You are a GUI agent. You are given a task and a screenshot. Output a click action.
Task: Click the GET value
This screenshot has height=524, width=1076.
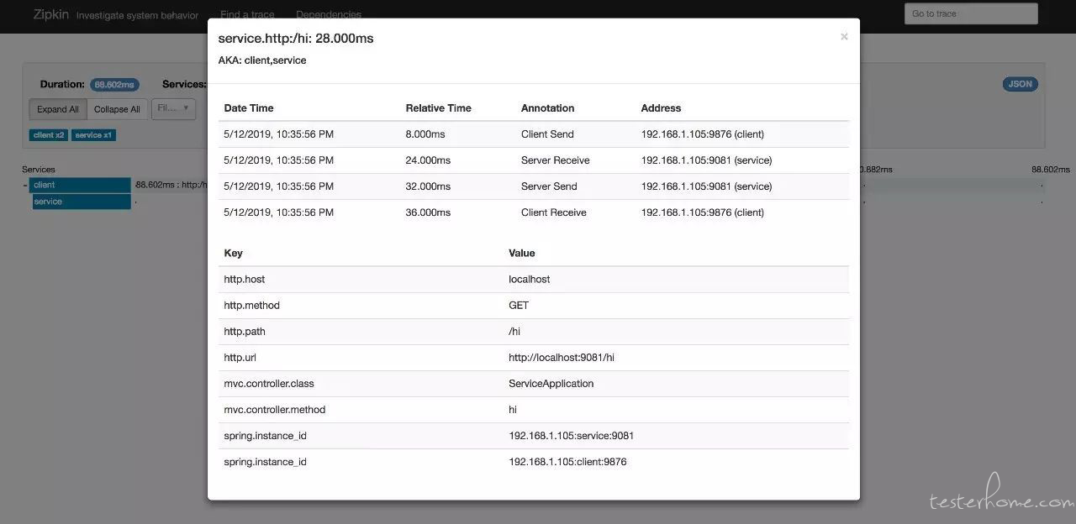point(519,305)
